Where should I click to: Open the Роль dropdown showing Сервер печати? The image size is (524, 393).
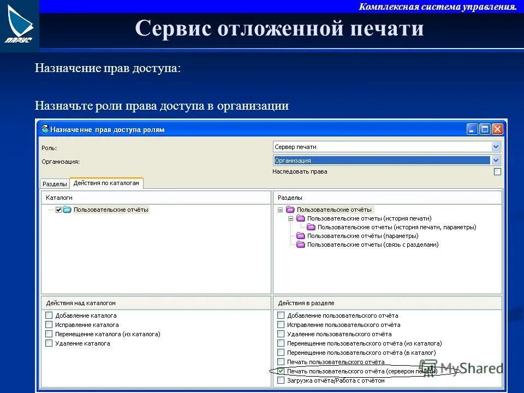(495, 146)
